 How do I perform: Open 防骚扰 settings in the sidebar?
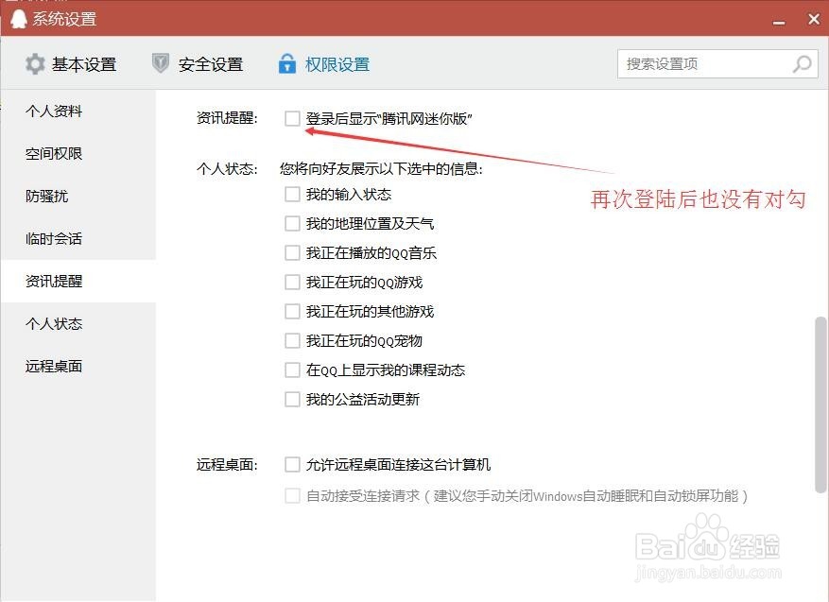pyautogui.click(x=49, y=196)
